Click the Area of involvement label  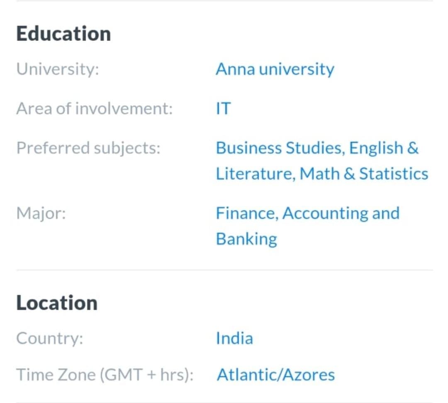tap(95, 109)
